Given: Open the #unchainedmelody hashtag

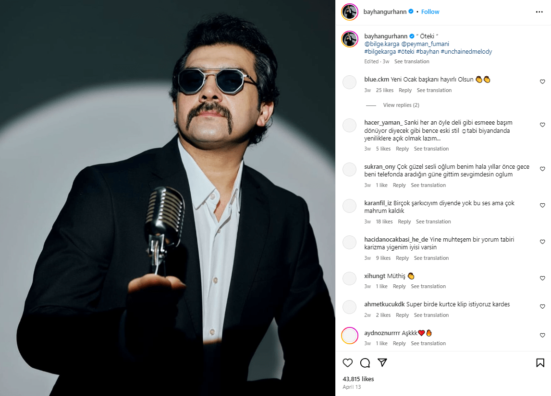Looking at the screenshot, I should tap(466, 51).
